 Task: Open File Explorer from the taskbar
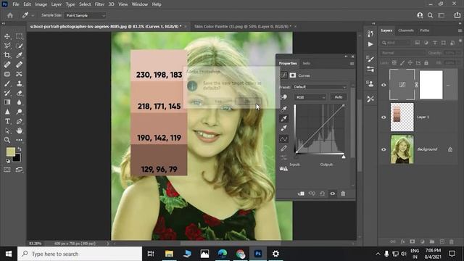pyautogui.click(x=169, y=254)
